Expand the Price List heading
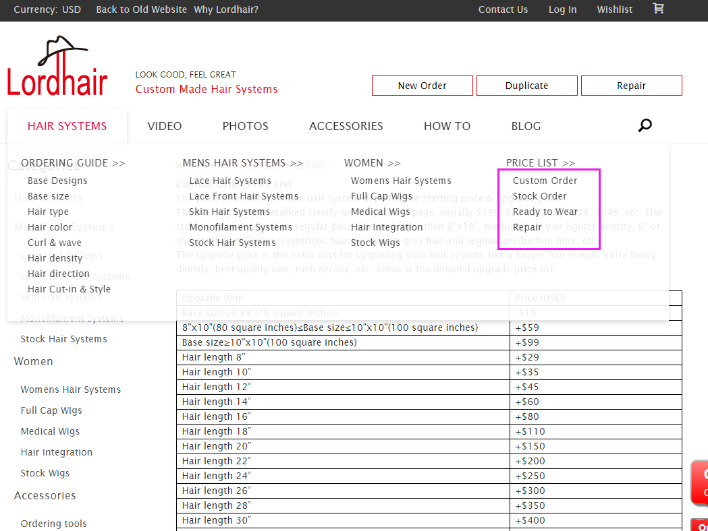 point(541,162)
